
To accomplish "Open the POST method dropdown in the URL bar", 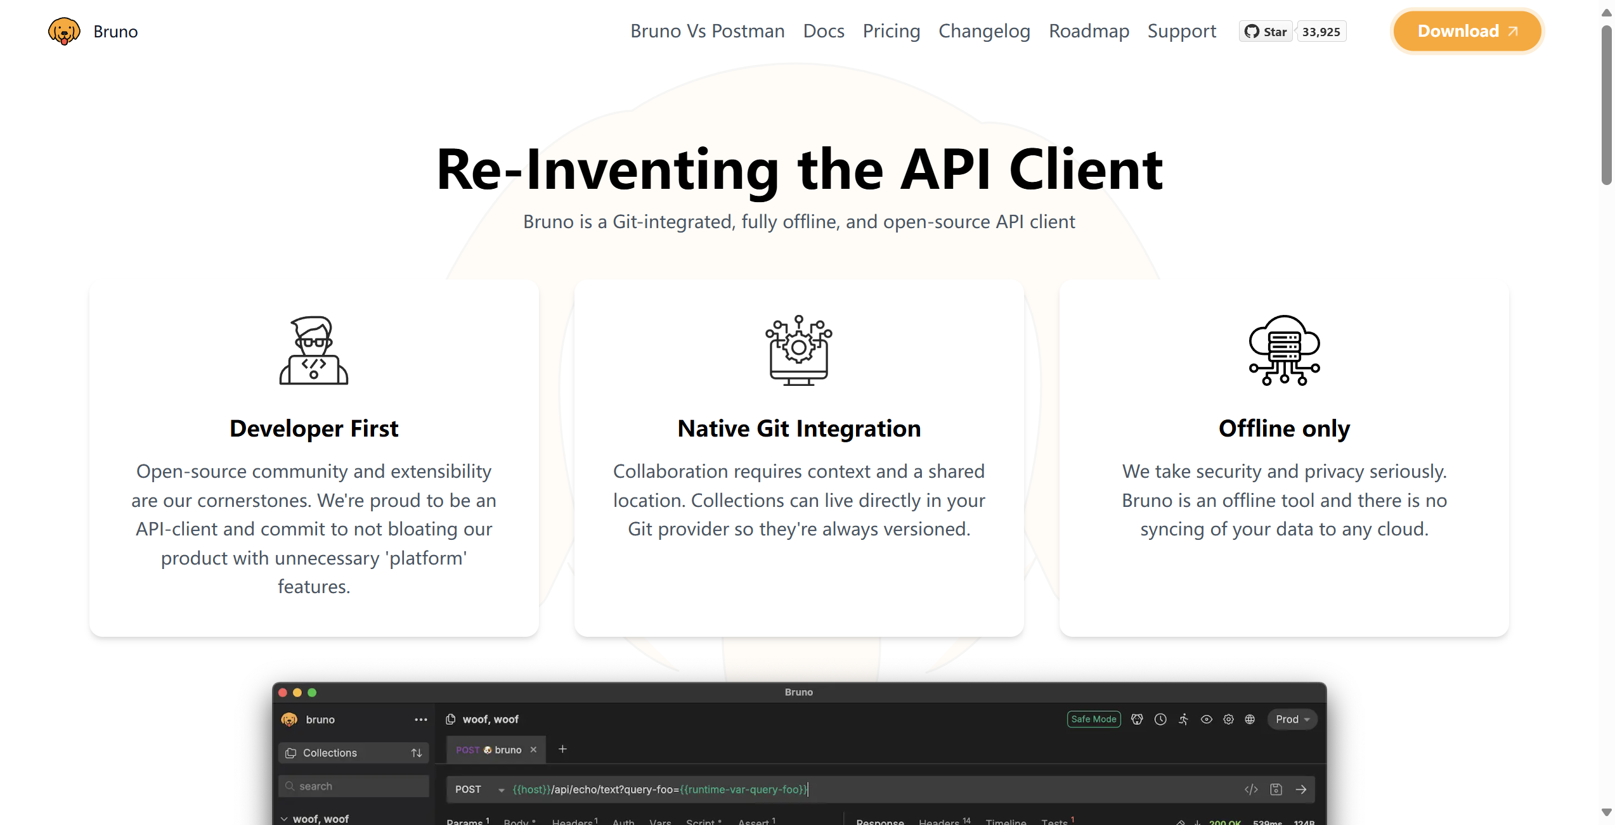I will pos(500,790).
